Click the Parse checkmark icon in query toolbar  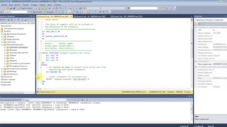pos(59,12)
